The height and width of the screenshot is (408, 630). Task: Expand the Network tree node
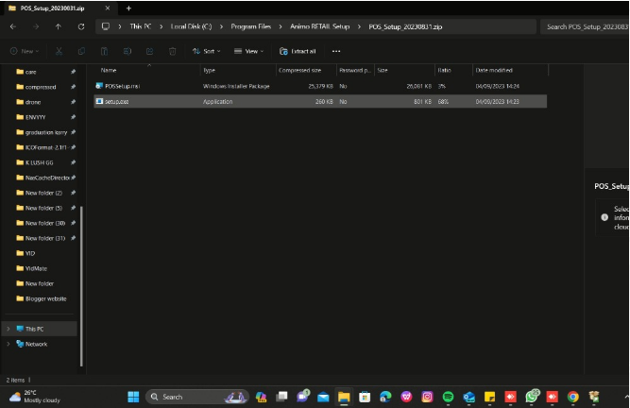click(x=9, y=344)
